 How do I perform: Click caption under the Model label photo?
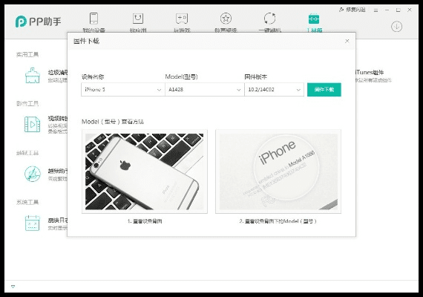pyautogui.click(x=278, y=221)
